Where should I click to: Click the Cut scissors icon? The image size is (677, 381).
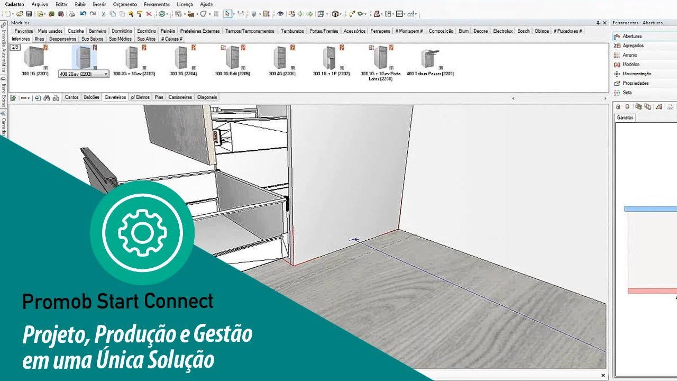pos(104,14)
